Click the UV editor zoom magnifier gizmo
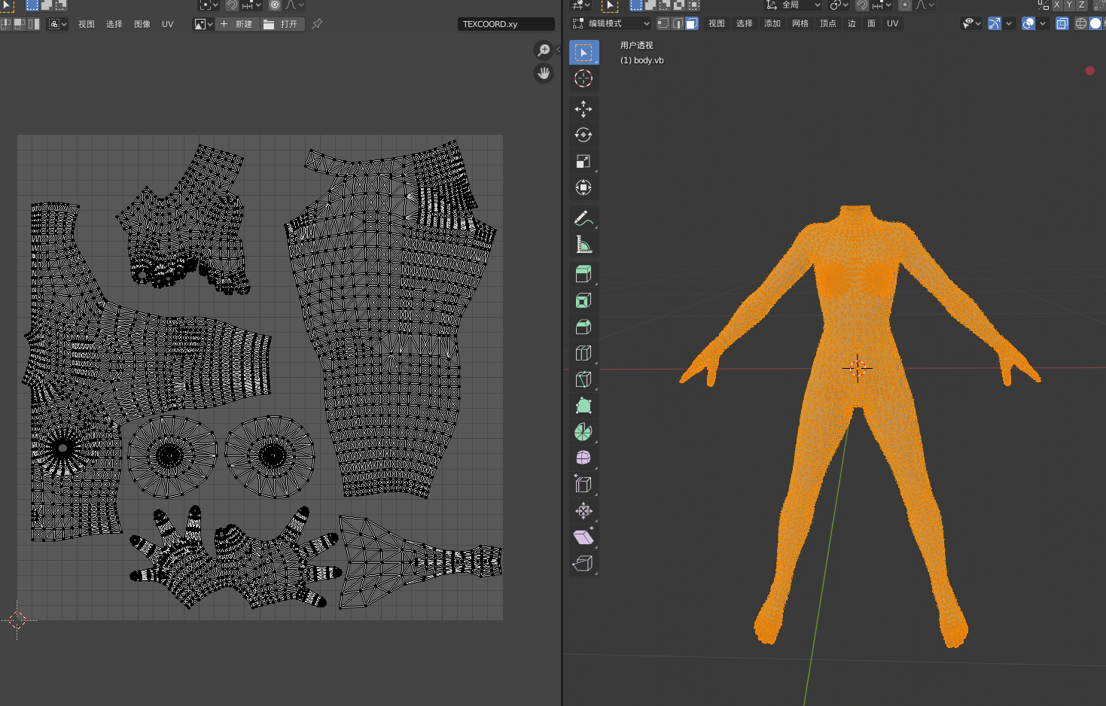This screenshot has width=1106, height=706. (544, 50)
